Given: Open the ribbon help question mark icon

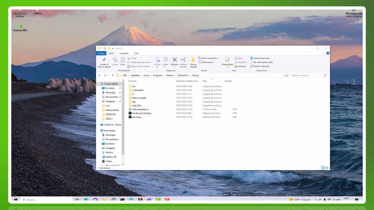Looking at the screenshot, I should [x=328, y=53].
